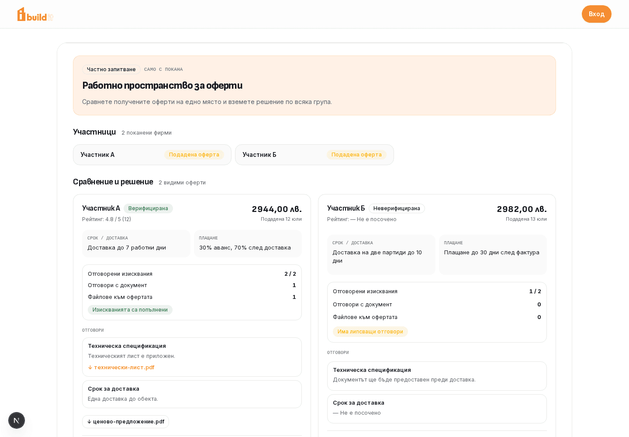Click 'Участници' section heading
The image size is (629, 437).
[94, 132]
